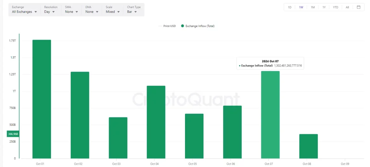
Task: Show the All time range
Action: (347, 7)
